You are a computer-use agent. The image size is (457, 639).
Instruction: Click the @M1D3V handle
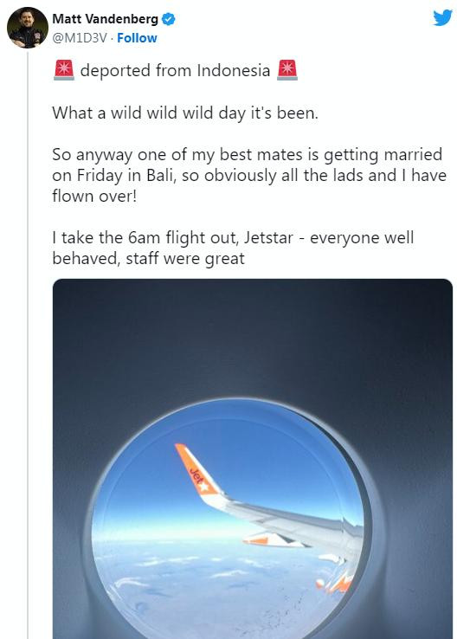[80, 38]
